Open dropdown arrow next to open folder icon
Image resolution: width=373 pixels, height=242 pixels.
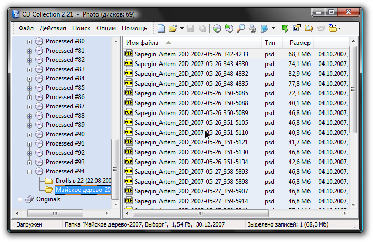coord(182,28)
